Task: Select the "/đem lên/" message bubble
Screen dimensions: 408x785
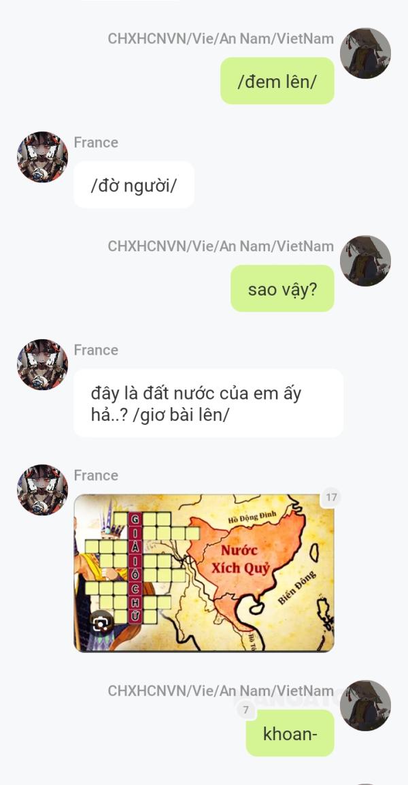Action: tap(277, 80)
